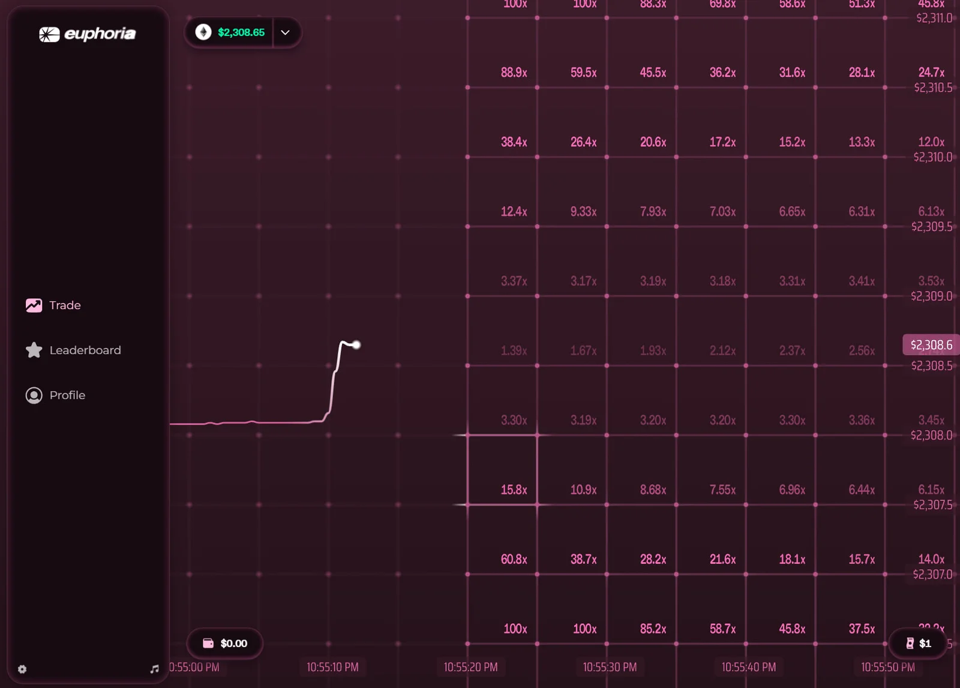Click the $2,310.0 price axis label
Viewport: 960px width, 688px height.
933,157
